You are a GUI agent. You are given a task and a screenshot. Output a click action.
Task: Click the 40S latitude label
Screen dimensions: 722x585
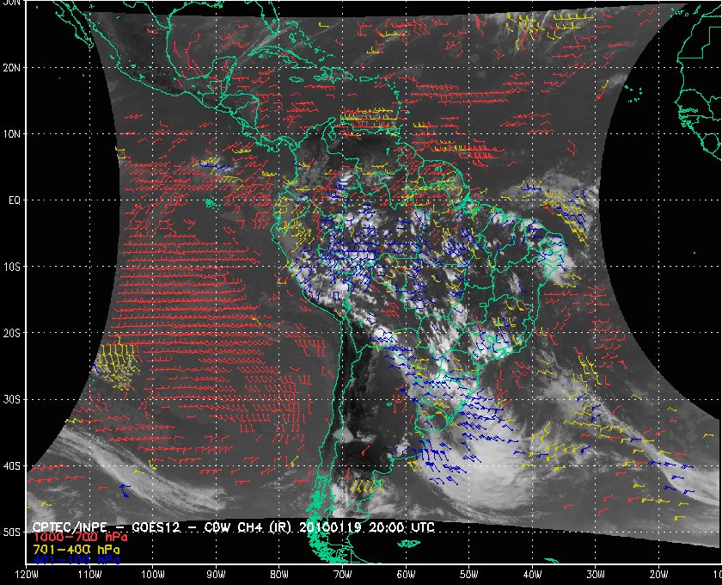11,466
